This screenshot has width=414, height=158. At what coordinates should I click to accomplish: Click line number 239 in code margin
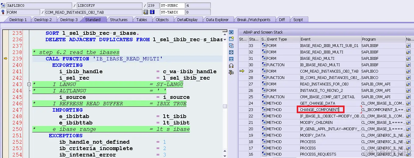click(17, 59)
